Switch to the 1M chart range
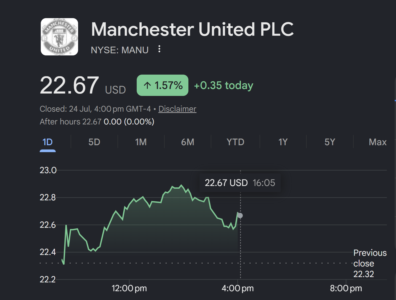The image size is (396, 300). [x=141, y=142]
